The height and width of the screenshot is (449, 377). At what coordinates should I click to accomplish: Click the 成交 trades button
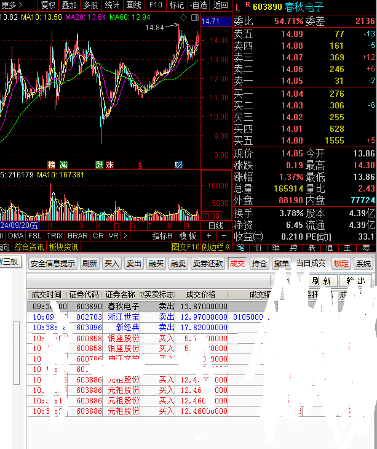(x=237, y=263)
